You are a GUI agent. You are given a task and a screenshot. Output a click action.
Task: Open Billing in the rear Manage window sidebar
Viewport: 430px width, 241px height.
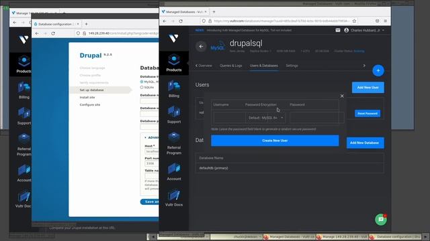[x=24, y=90]
